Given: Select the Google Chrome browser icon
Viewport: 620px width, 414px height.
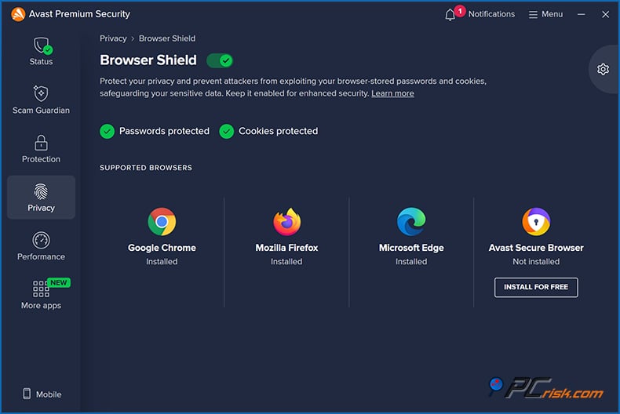Looking at the screenshot, I should coord(162,222).
